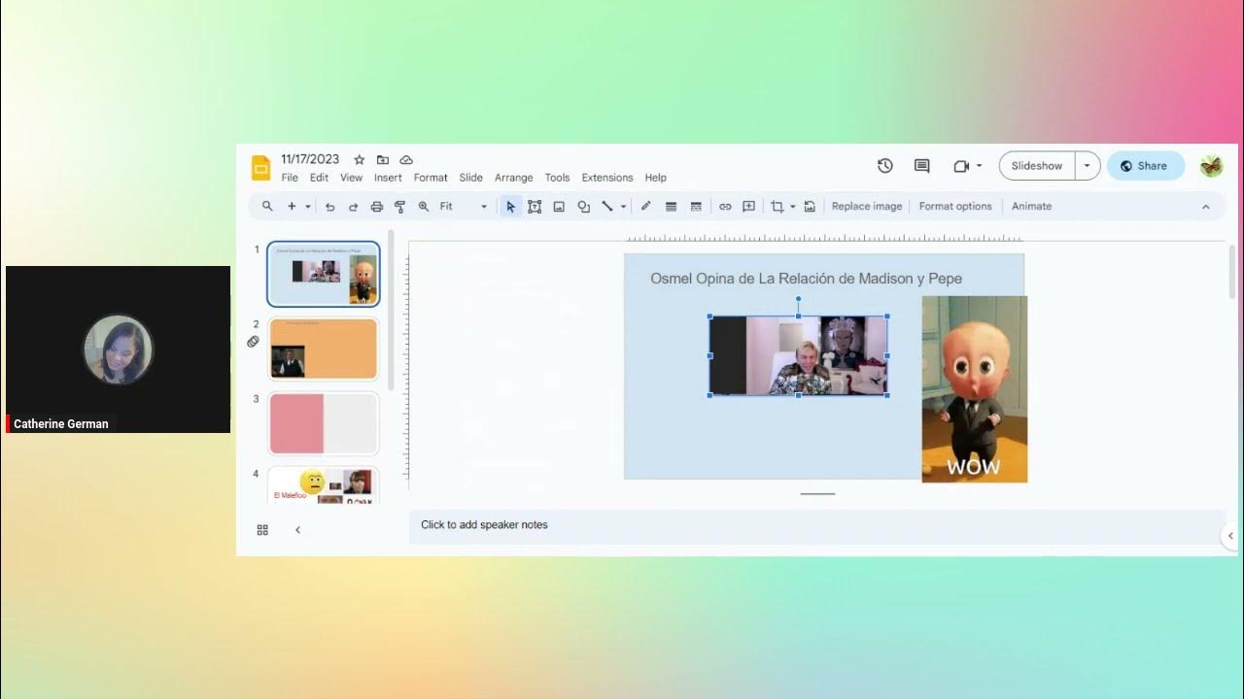Activate the paint format tool
Viewport: 1244px width, 699px height.
point(399,206)
